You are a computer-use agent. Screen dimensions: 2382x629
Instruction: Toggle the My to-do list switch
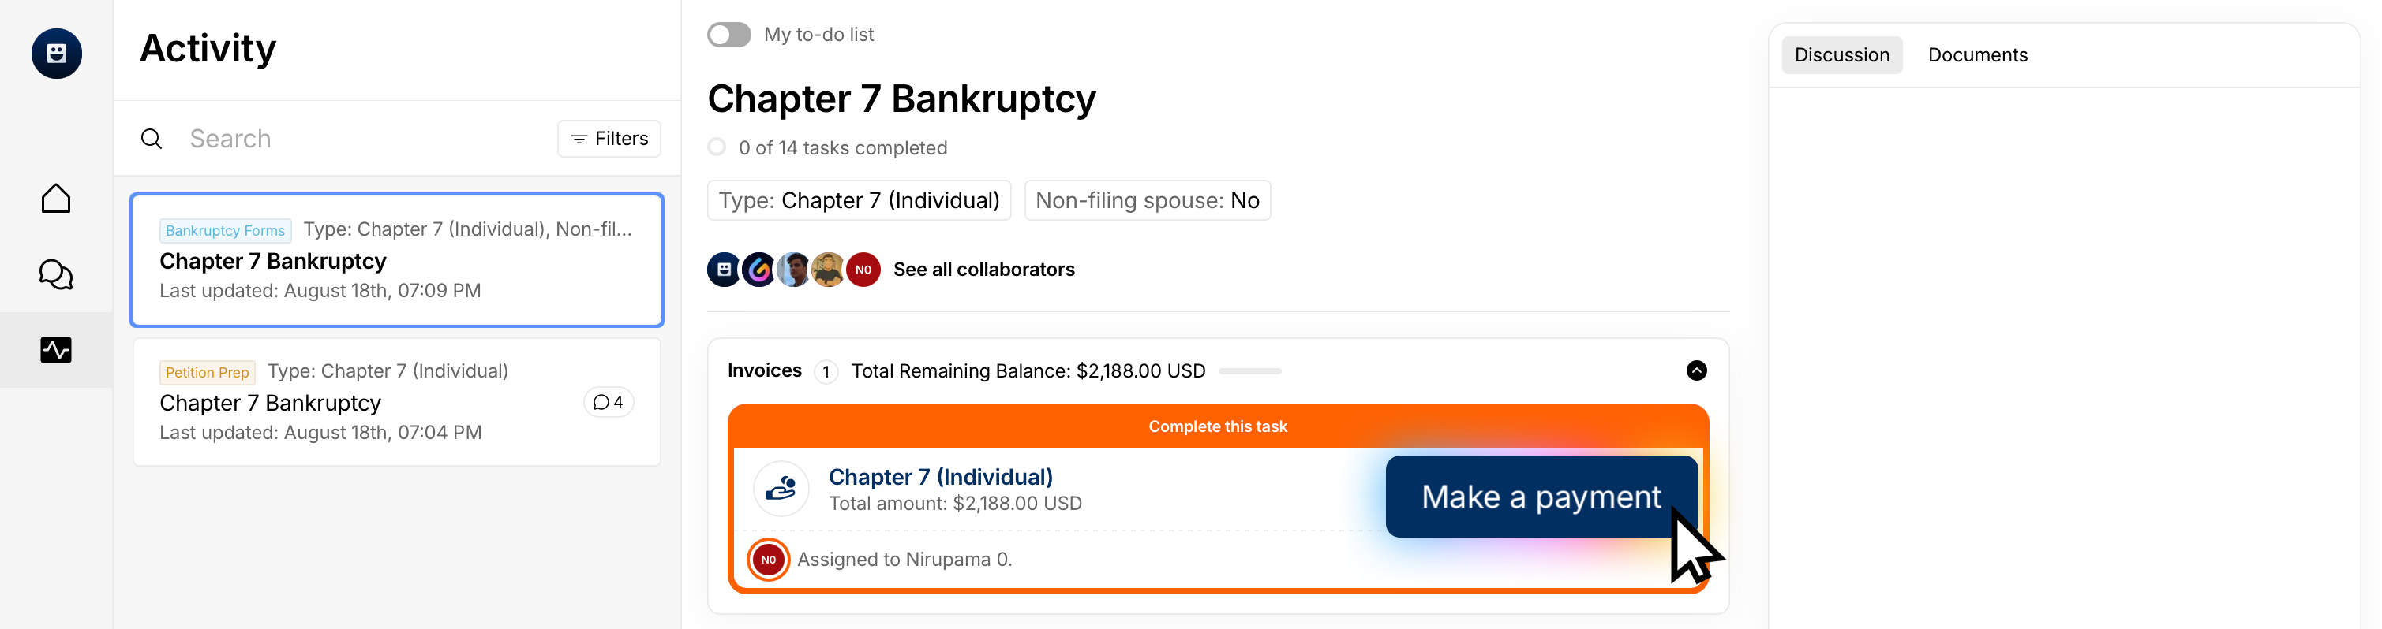pos(728,35)
